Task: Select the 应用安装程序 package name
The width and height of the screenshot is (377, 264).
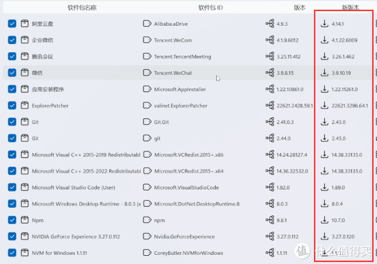Action: pos(48,89)
